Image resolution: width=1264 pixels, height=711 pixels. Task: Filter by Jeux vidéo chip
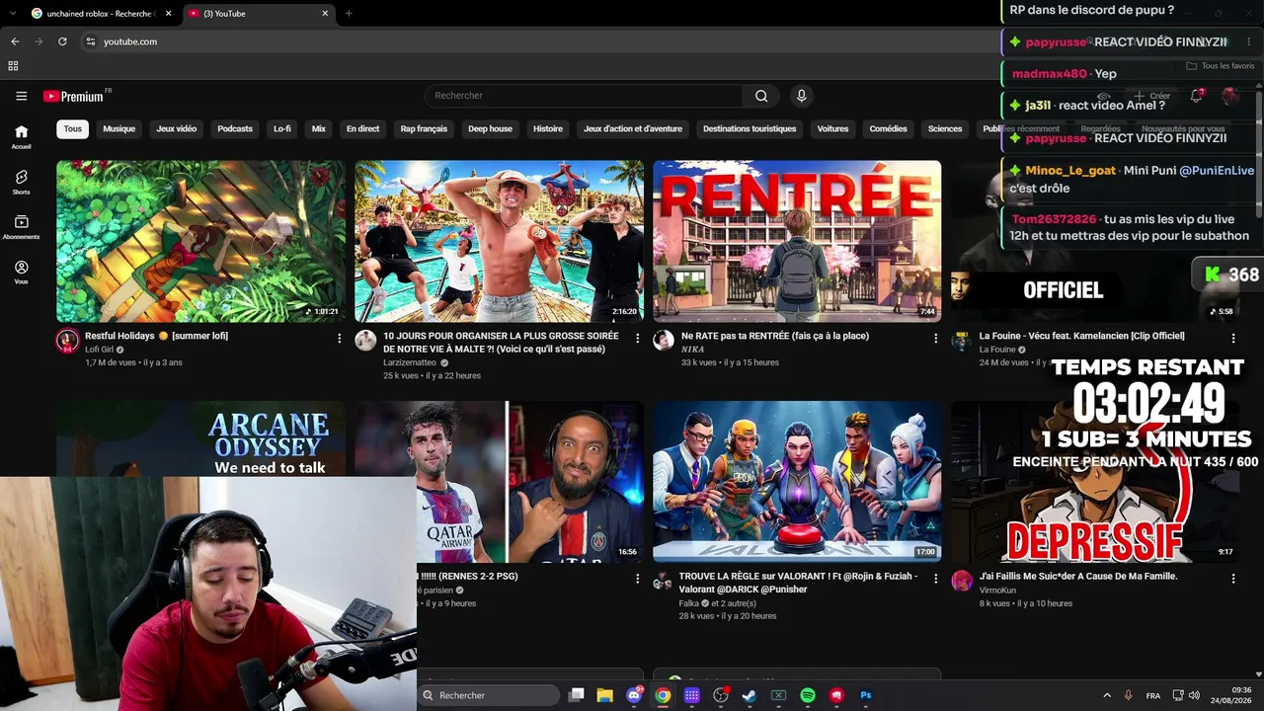pyautogui.click(x=177, y=128)
